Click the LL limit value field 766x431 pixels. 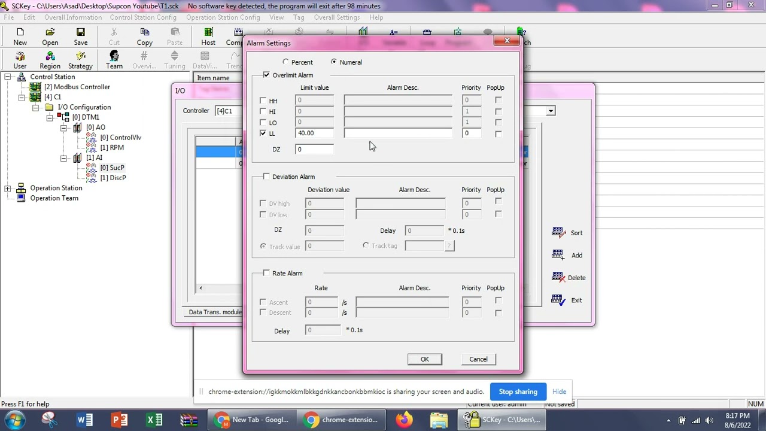click(x=314, y=133)
